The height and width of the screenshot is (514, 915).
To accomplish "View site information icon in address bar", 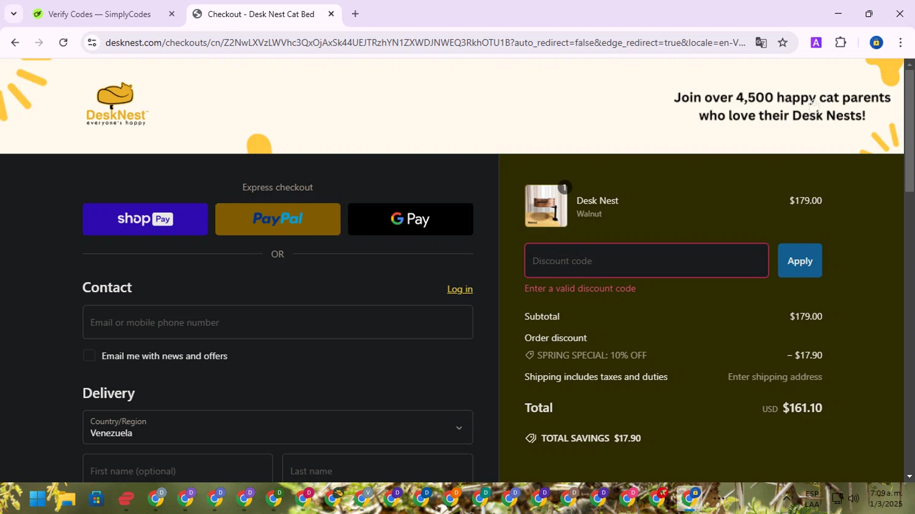I will click(x=92, y=43).
